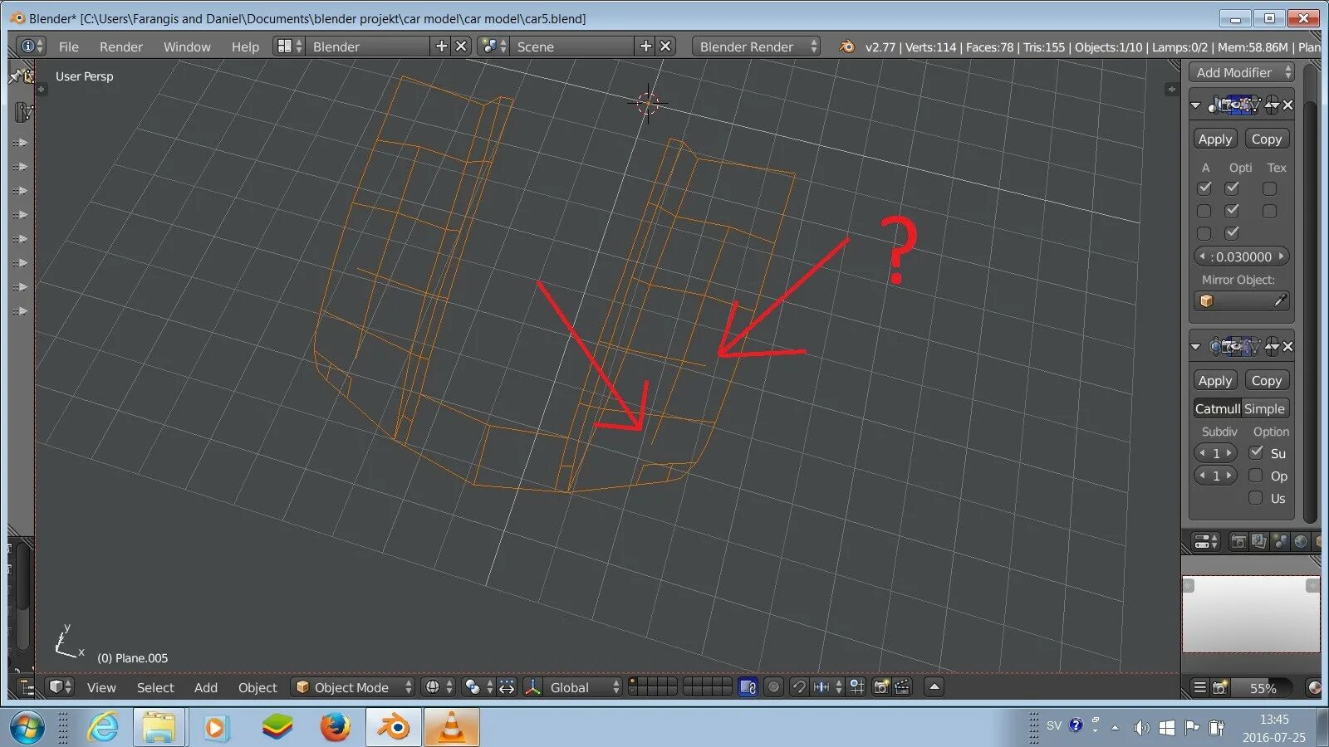Screen dimensions: 1329x747
Task: Click the OpenGL render image icon
Action: [880, 687]
